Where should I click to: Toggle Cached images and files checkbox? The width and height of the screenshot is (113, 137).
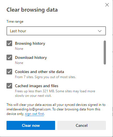pos(9,86)
